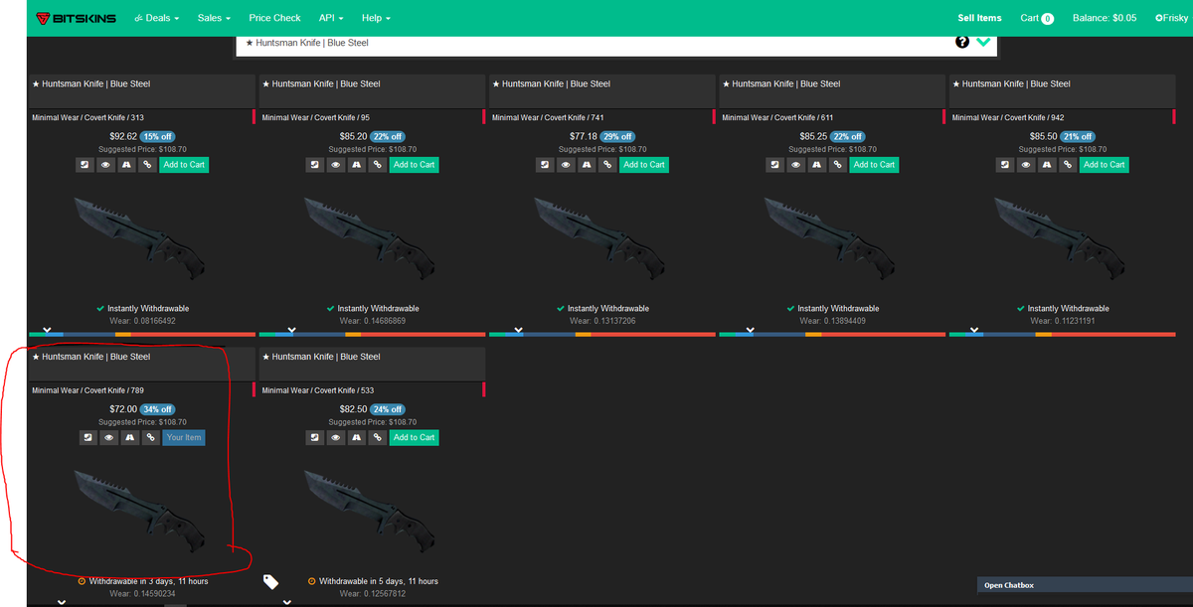
Task: Click the 34% off discount badge
Action: pos(159,409)
